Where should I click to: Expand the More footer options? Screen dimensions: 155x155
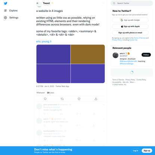133,82
